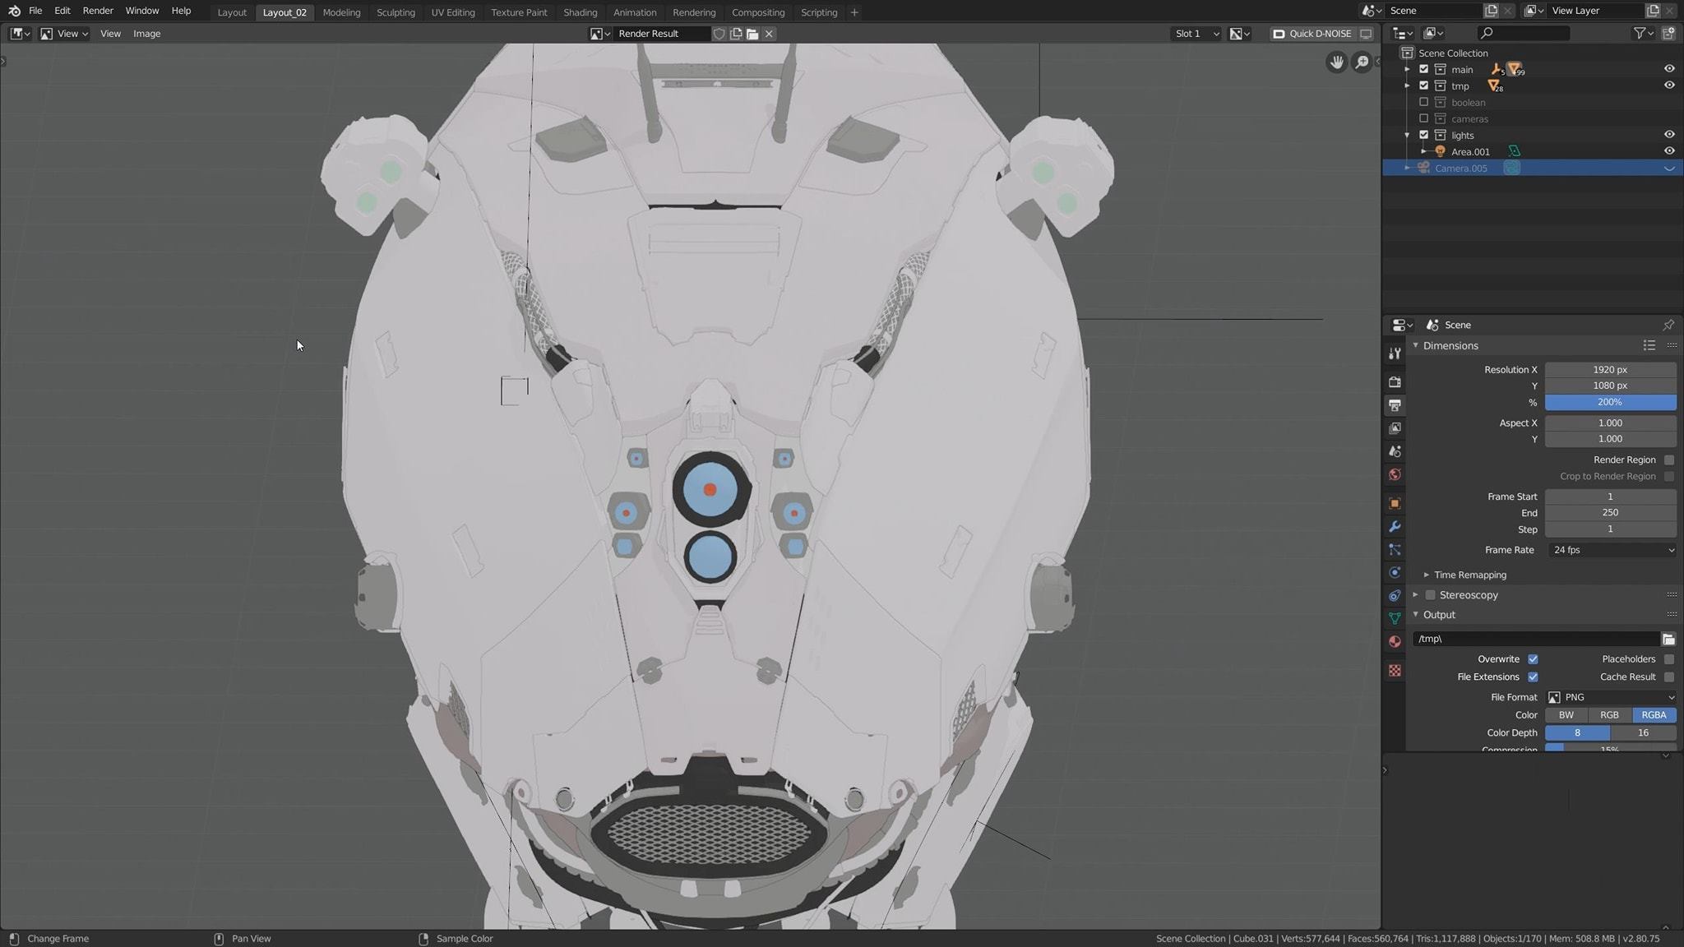This screenshot has width=1684, height=947.
Task: Open the Slot 1 dropdown
Action: click(x=1196, y=34)
